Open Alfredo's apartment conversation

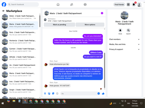coord(19,58)
